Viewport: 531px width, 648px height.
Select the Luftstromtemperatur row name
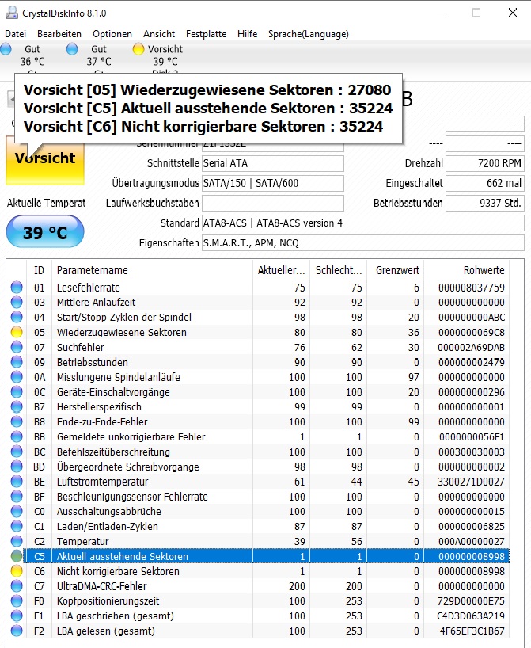tap(102, 482)
